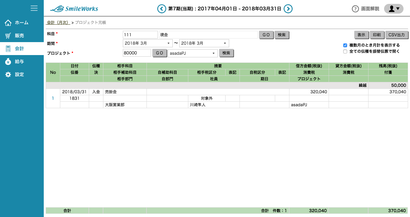Click the 印刷 button

[377, 35]
